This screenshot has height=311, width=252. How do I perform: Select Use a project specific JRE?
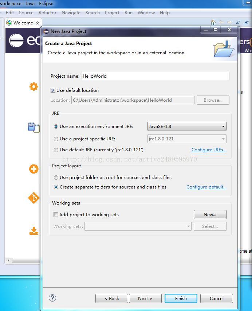(56, 139)
